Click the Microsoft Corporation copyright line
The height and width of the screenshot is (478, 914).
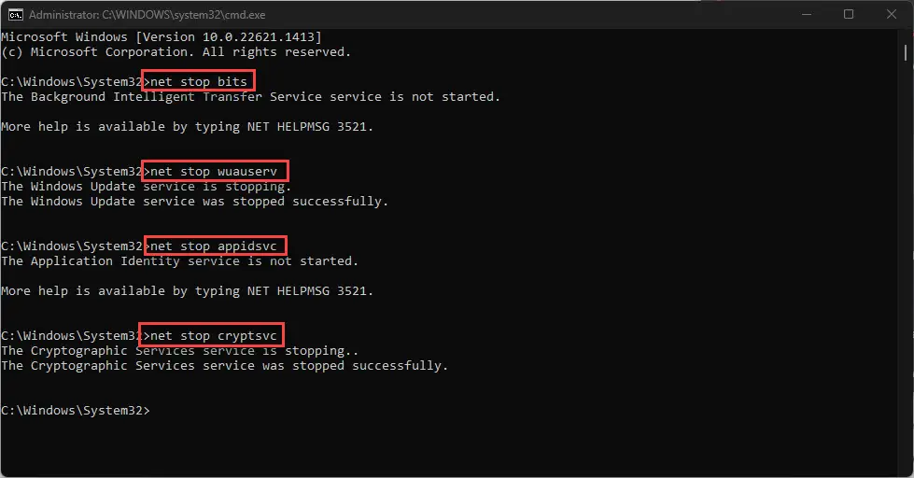(176, 52)
